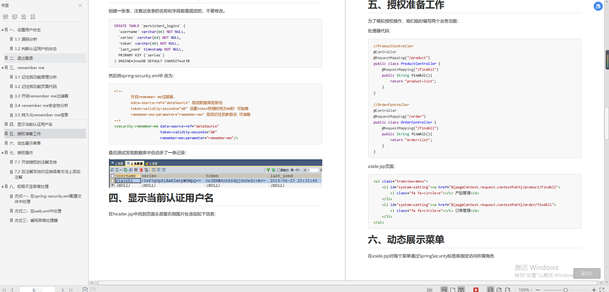Click heading 六、动态展示菜单 in the document

pos(406,240)
